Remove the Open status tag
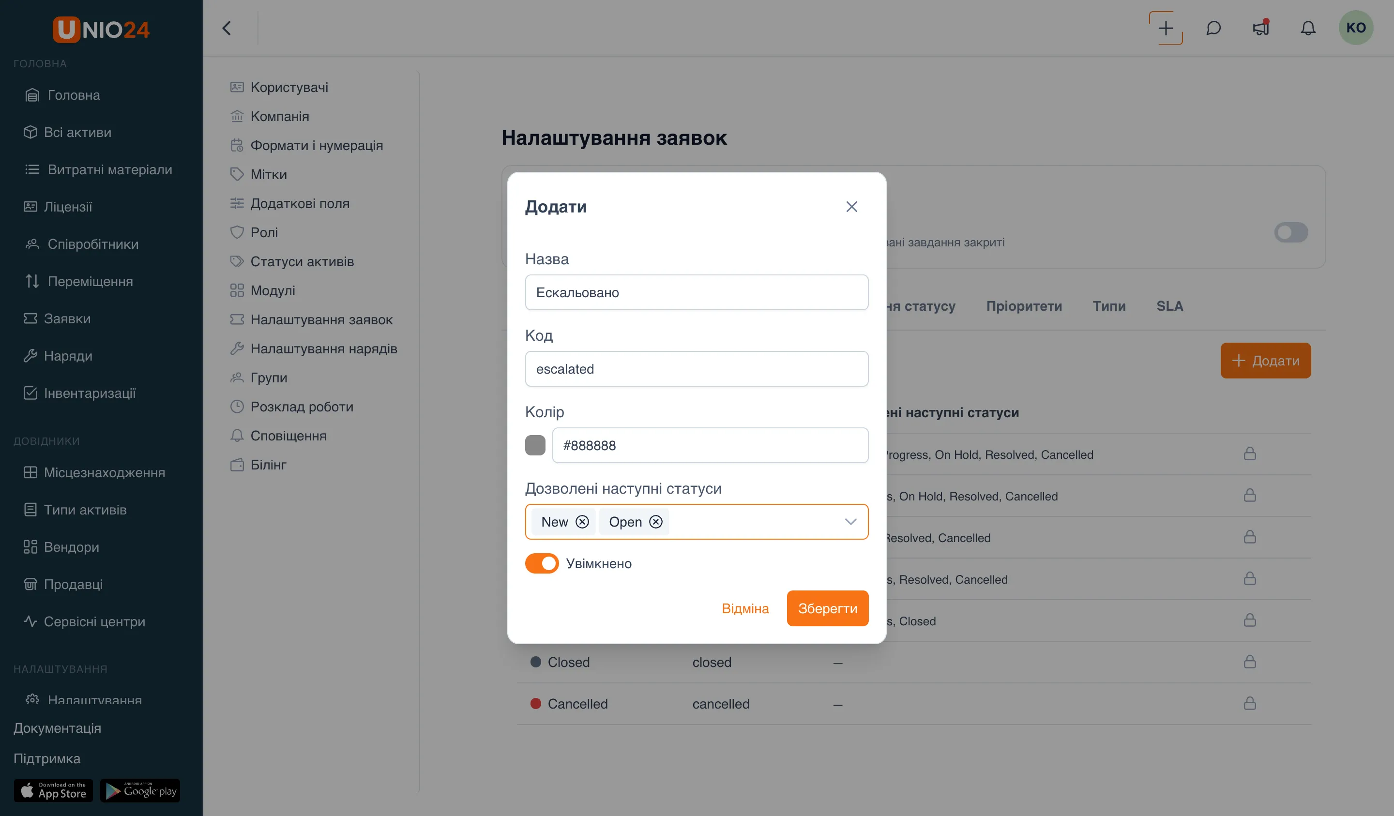 click(x=655, y=522)
